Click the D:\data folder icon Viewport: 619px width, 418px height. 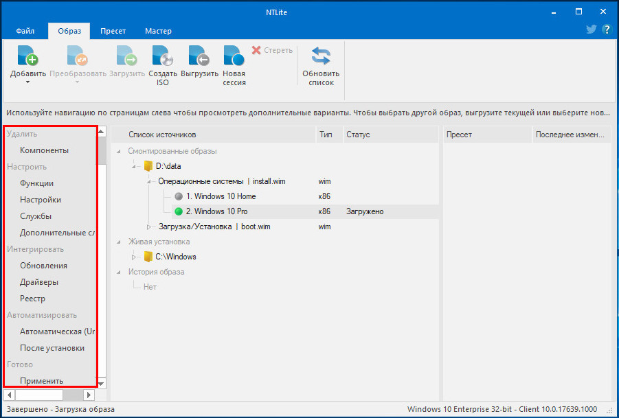tap(148, 166)
